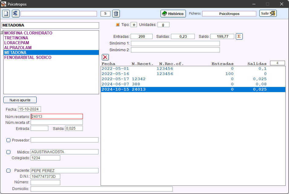The image size is (289, 194).
Task: Click the new blank record icon
Action: pos(6,14)
